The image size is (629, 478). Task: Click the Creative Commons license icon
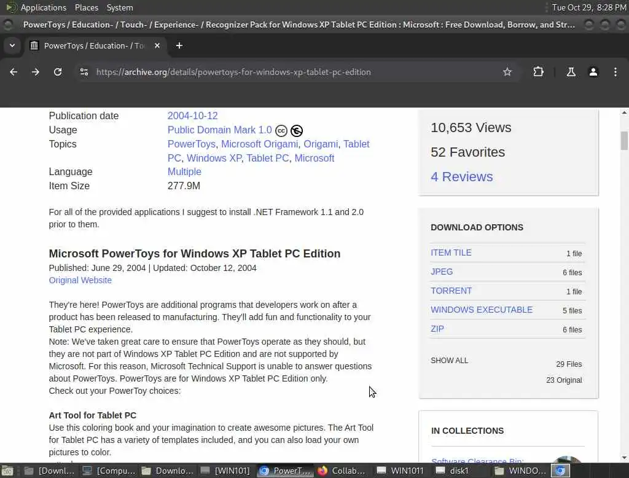(x=281, y=131)
